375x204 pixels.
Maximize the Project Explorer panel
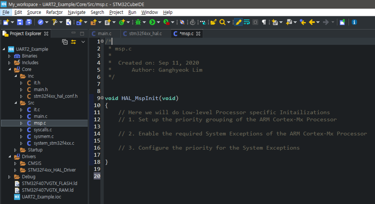pyautogui.click(x=82, y=33)
